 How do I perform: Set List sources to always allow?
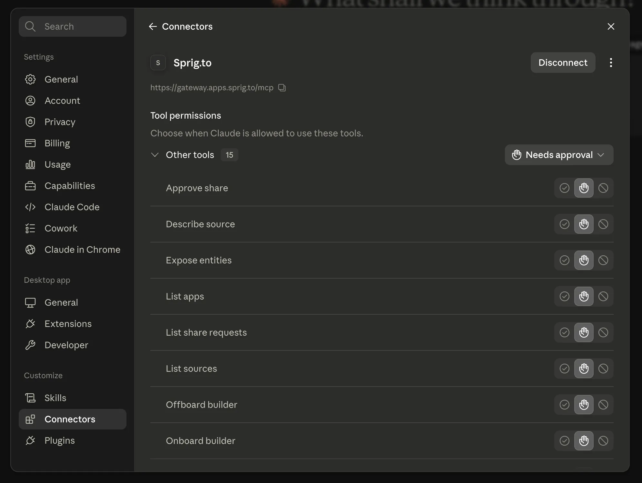pos(564,369)
